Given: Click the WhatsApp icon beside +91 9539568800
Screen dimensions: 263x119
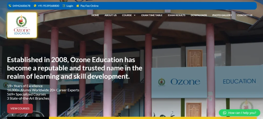Looking at the screenshot, I should coord(35,6).
